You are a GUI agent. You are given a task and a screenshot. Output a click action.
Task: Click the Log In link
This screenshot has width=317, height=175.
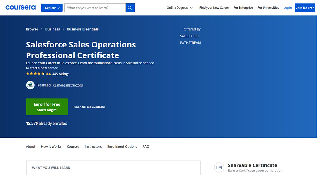pyautogui.click(x=288, y=8)
